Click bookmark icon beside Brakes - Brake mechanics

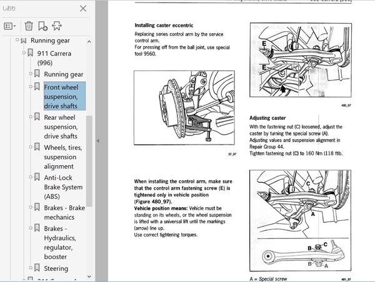37,207
